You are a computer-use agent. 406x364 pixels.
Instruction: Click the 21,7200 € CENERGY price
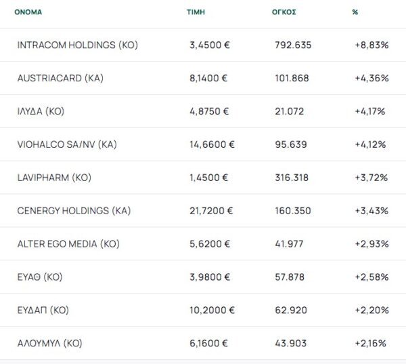click(212, 211)
